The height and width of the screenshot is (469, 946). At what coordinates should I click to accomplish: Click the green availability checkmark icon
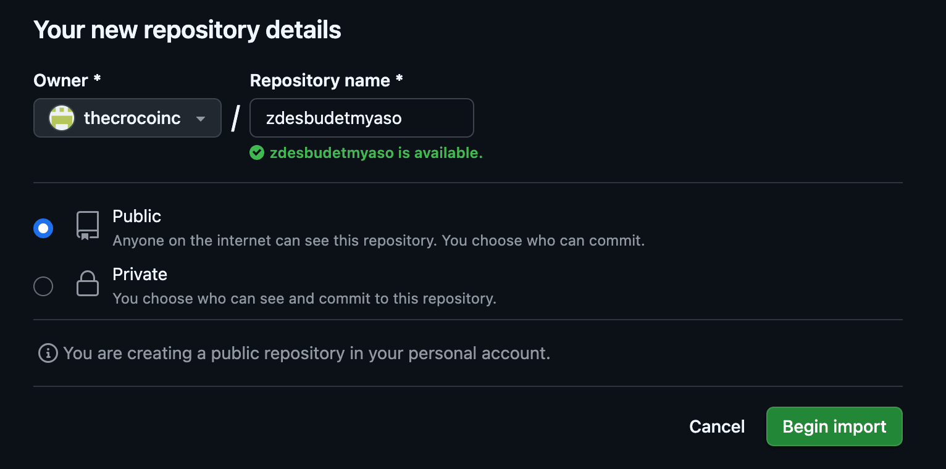257,152
